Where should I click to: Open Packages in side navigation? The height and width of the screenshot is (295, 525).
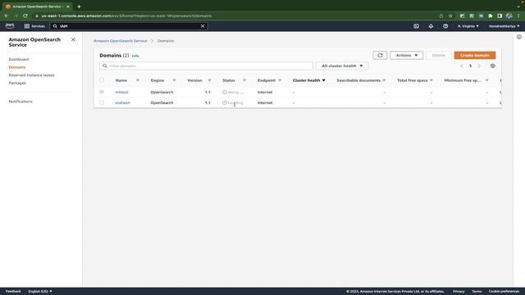(17, 83)
